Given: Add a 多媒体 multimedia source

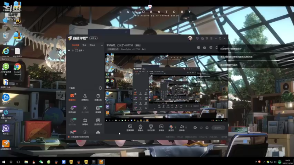Looking at the screenshot, I should pyautogui.click(x=161, y=128).
